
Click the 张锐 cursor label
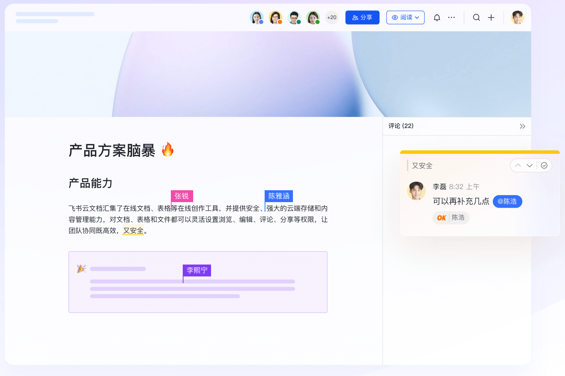(x=182, y=196)
